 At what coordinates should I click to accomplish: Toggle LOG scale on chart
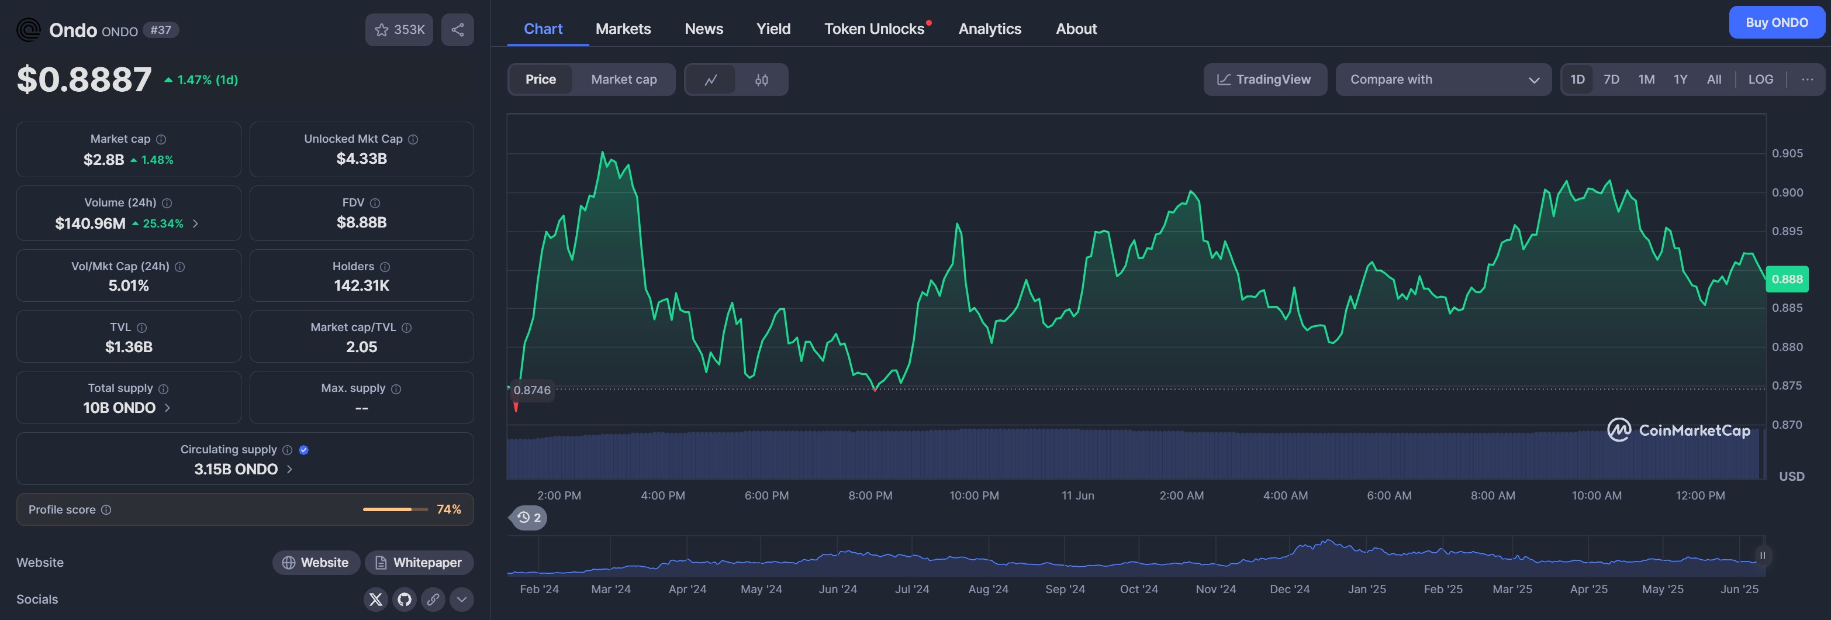(x=1761, y=80)
